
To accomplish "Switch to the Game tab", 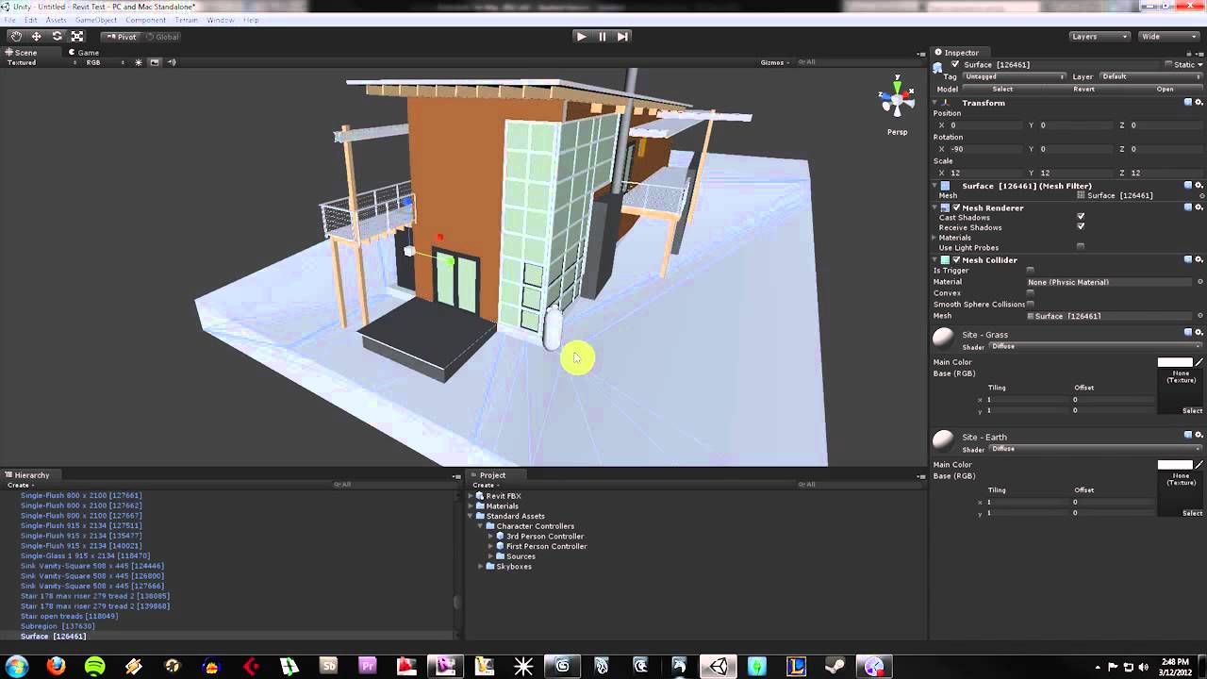I will (84, 53).
